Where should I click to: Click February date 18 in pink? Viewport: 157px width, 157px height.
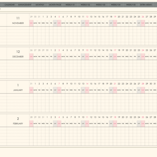click(x=115, y=117)
